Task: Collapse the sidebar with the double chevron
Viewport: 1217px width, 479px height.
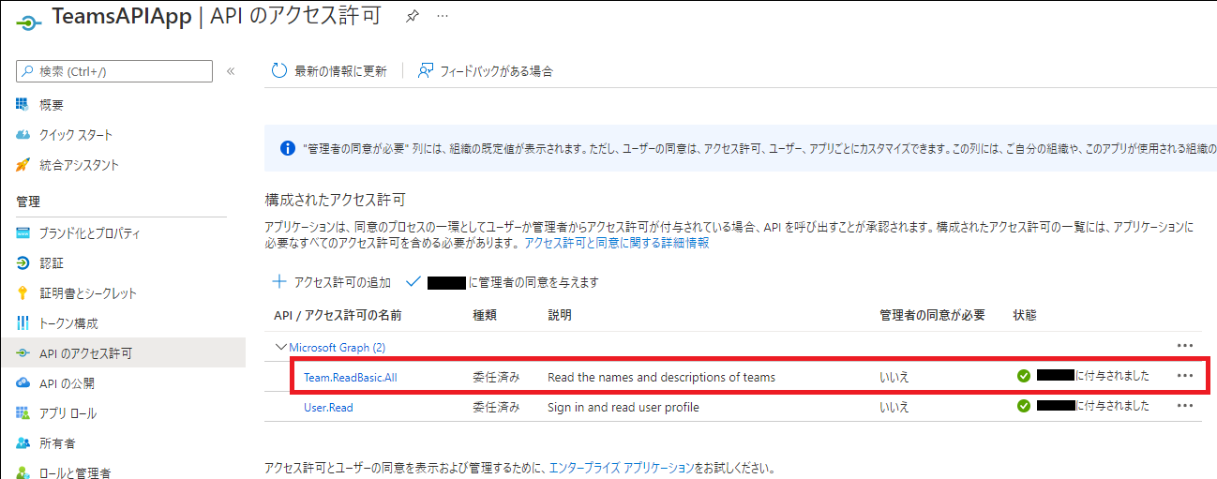Action: (x=231, y=71)
